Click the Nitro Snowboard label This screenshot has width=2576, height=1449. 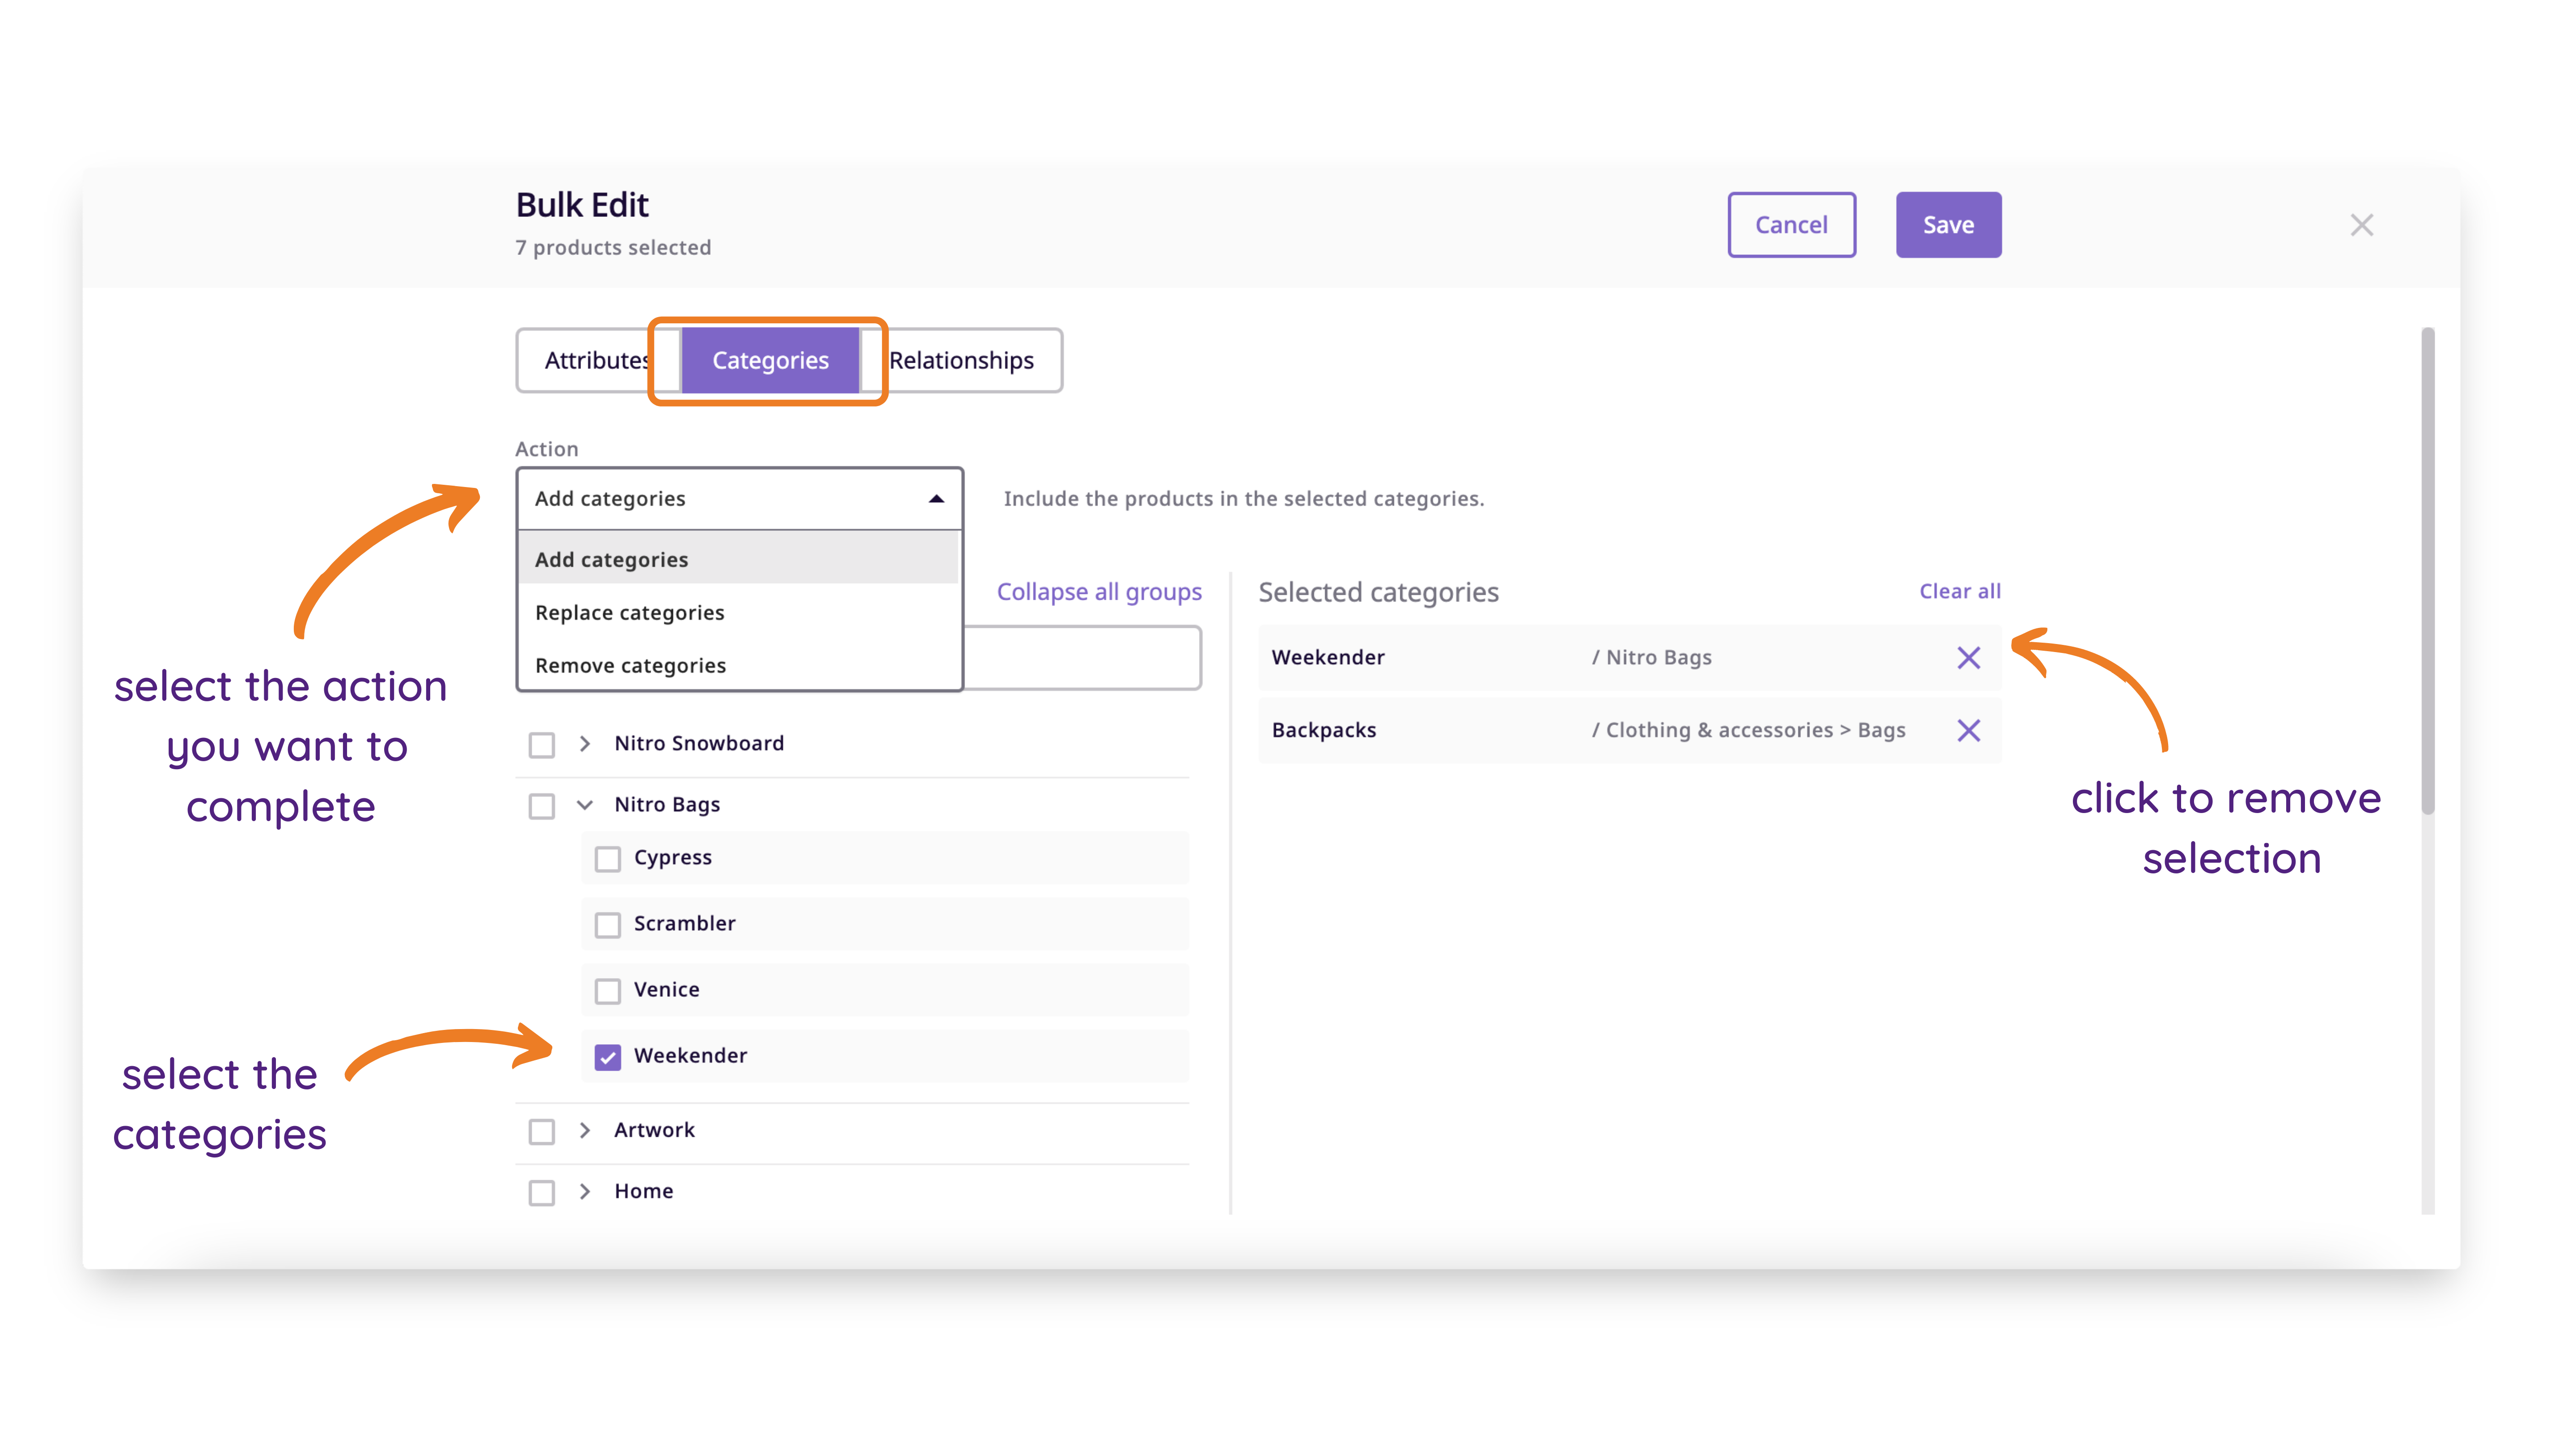click(x=699, y=743)
